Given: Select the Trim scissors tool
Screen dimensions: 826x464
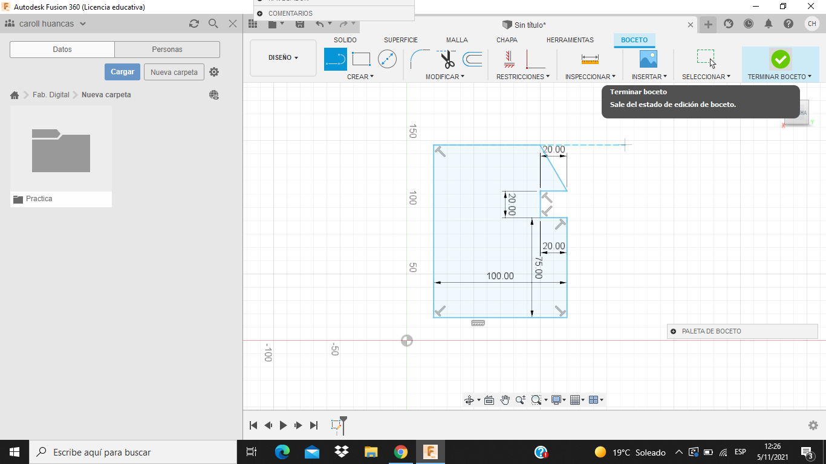Looking at the screenshot, I should (447, 59).
